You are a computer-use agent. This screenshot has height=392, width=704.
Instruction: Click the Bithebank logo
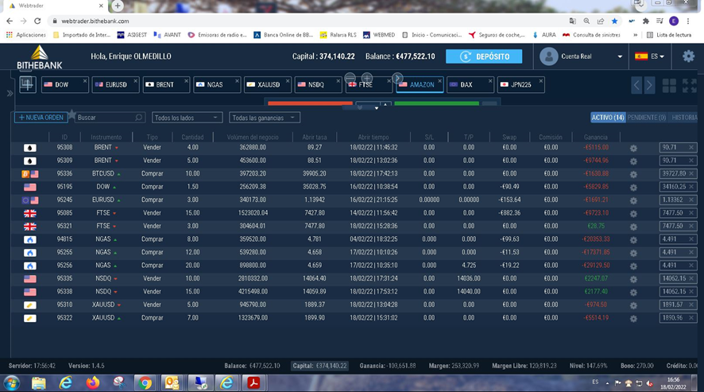(x=40, y=56)
